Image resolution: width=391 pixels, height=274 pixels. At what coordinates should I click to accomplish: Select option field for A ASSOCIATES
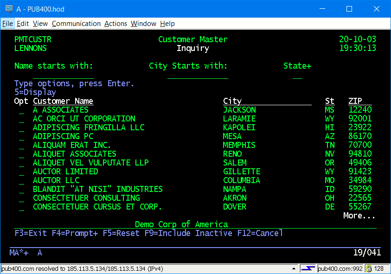[x=21, y=110]
